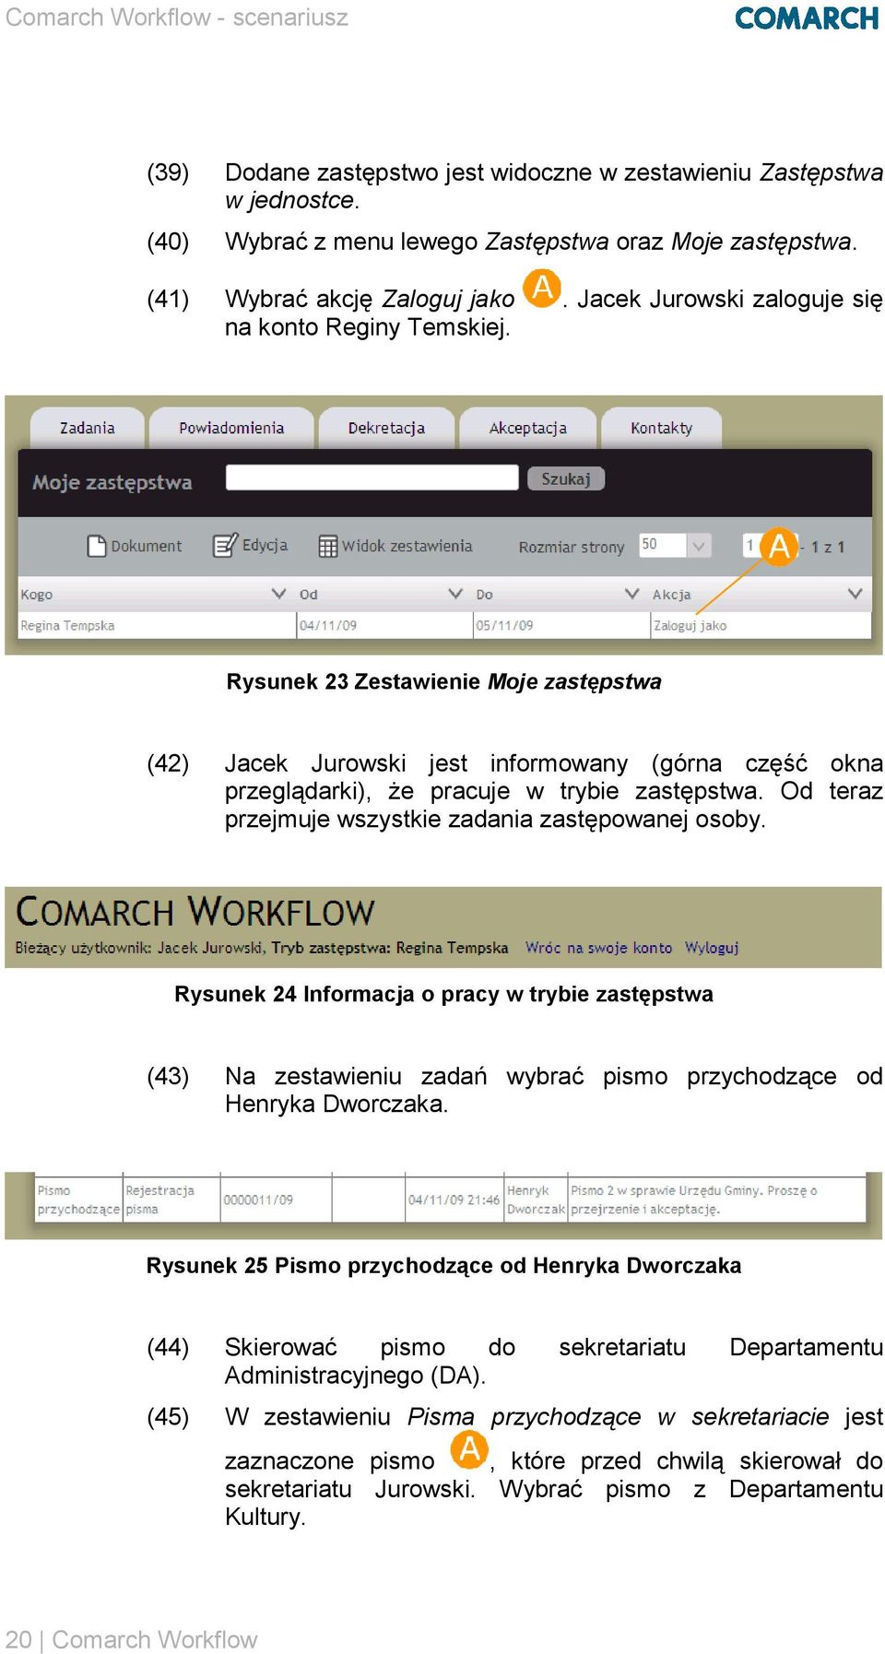The width and height of the screenshot is (885, 1654).
Task: Click Zaloguj jako action link
Action: [690, 625]
